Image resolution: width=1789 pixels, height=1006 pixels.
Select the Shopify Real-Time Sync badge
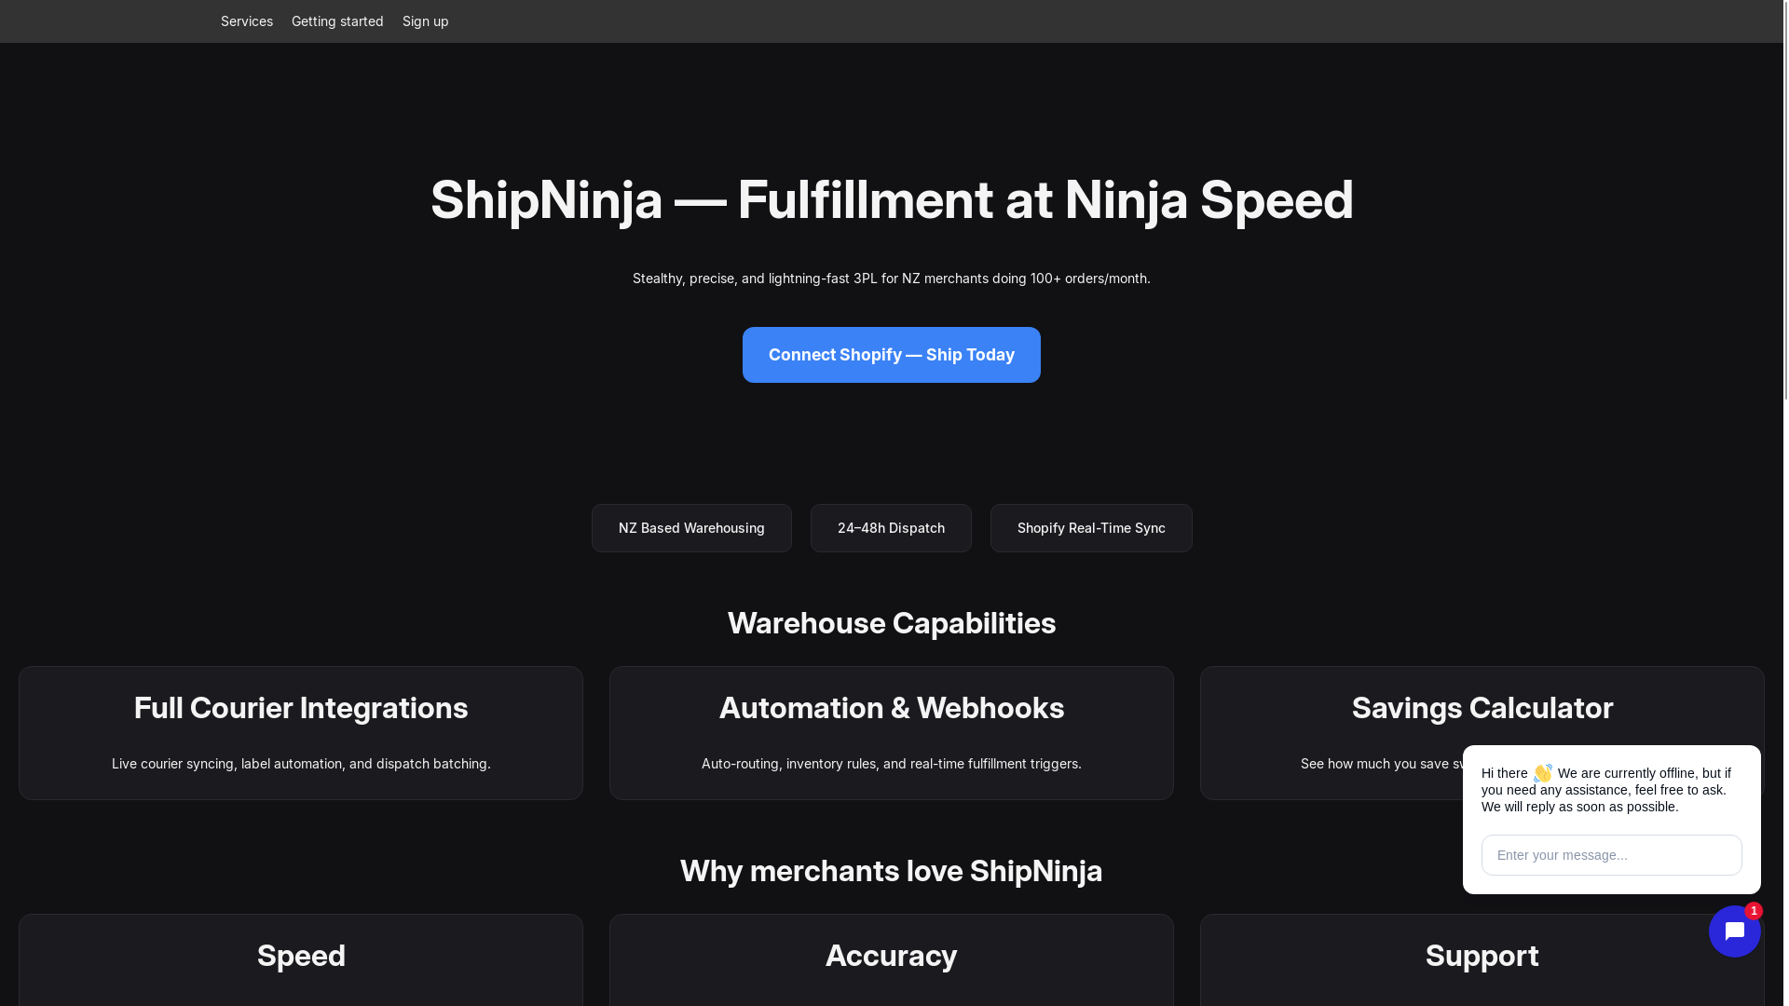pyautogui.click(x=1091, y=528)
